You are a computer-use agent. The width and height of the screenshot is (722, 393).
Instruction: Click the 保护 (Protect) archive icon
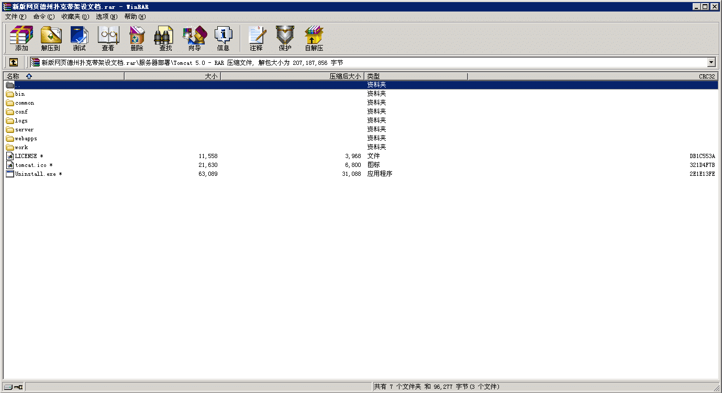[285, 38]
